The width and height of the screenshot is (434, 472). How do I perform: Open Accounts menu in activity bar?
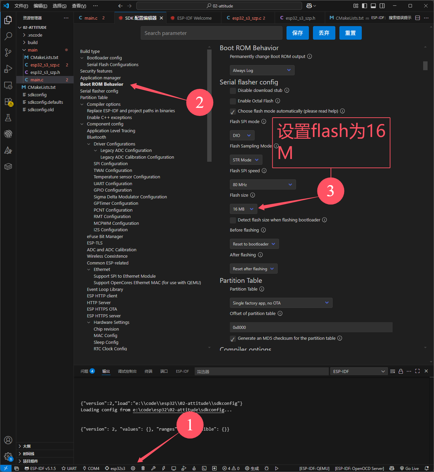coord(8,440)
